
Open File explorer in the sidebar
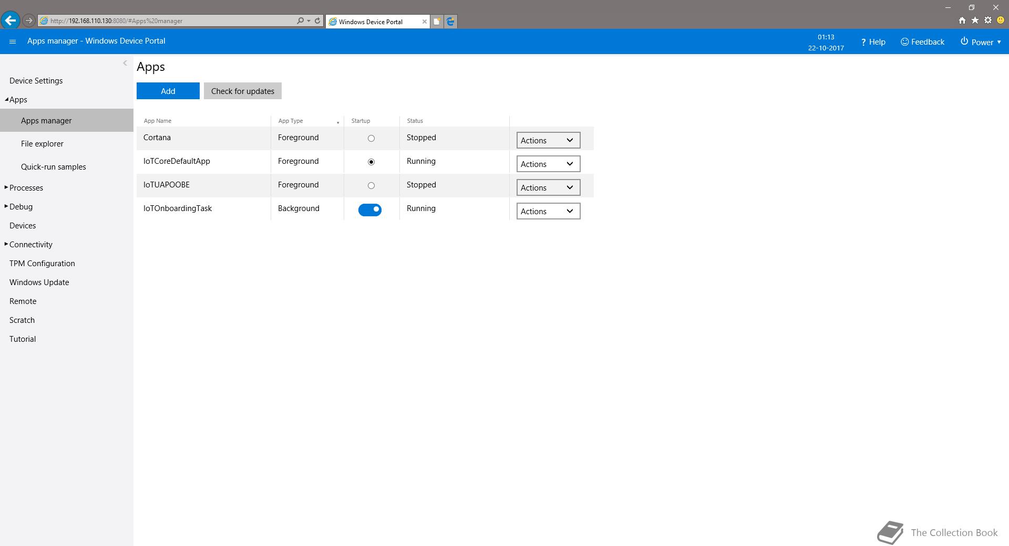coord(42,143)
